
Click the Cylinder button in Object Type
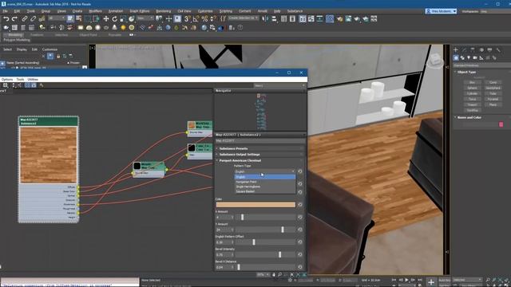pos(472,94)
